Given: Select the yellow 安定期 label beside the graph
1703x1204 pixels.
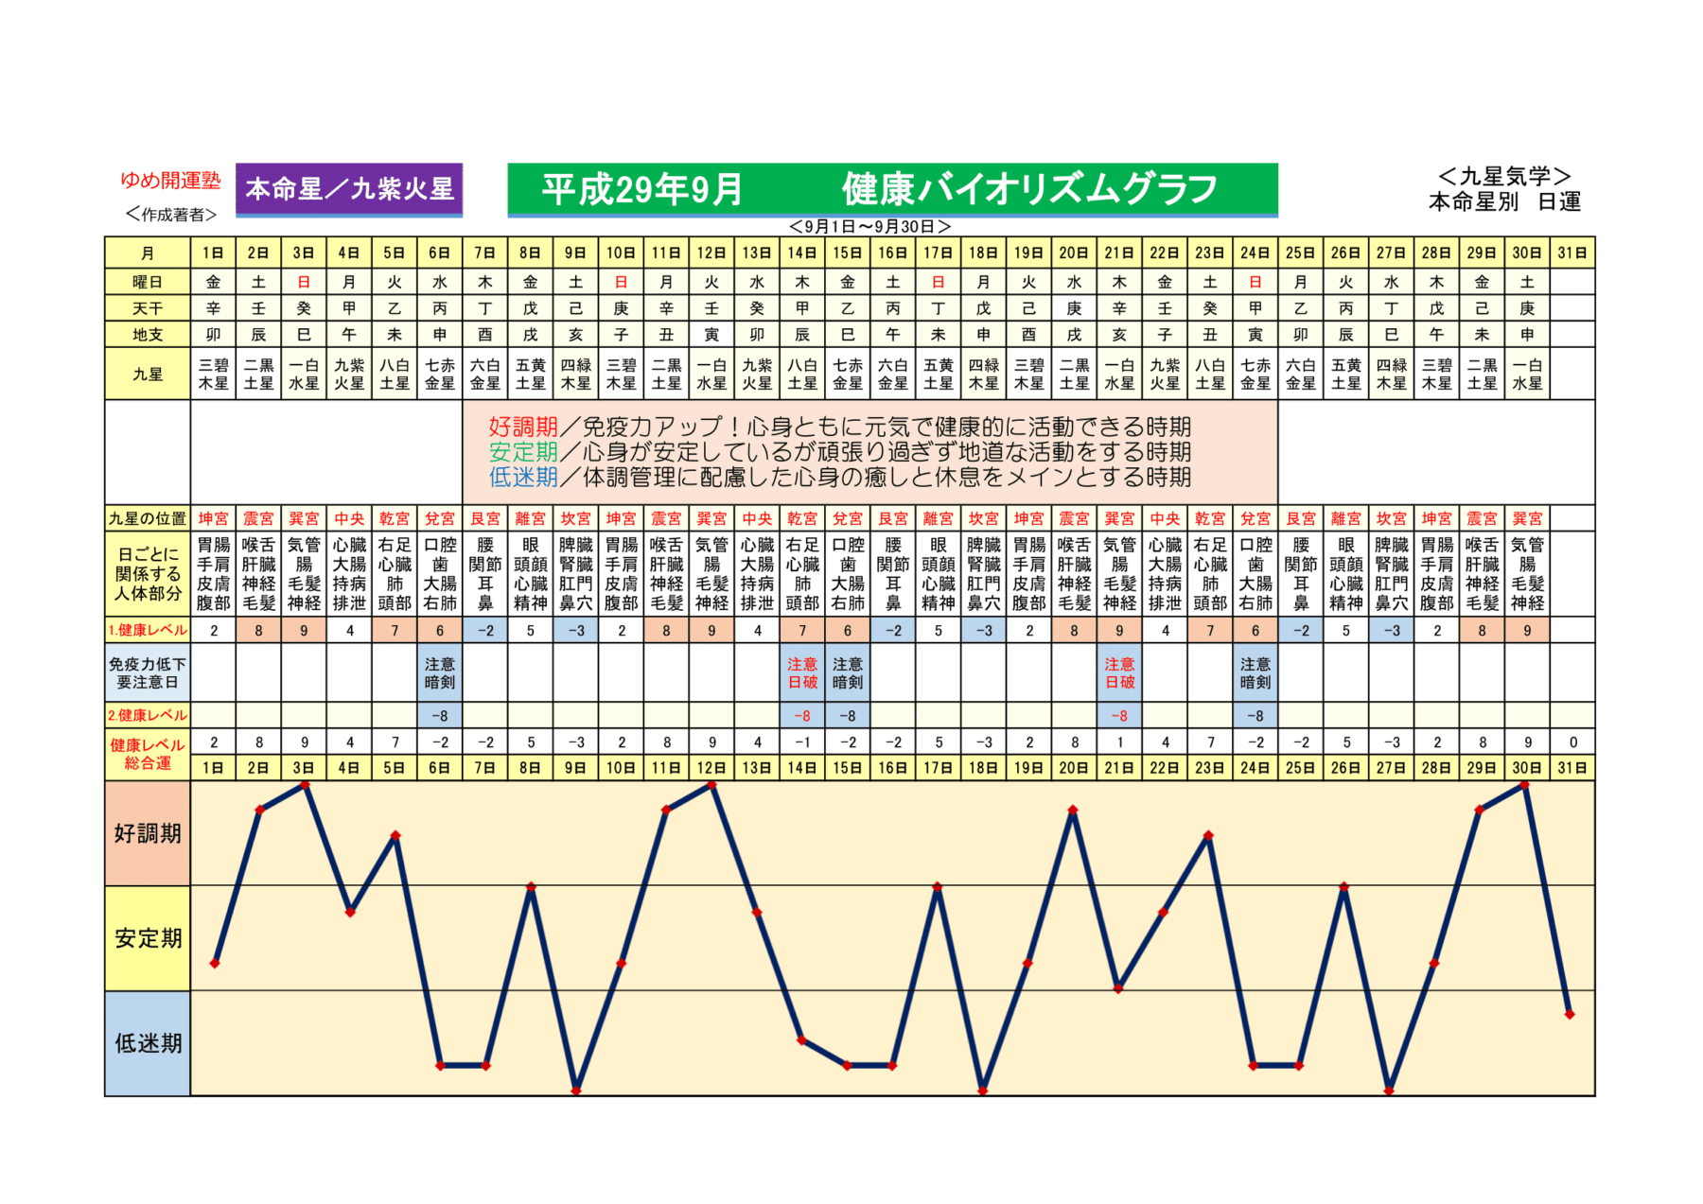Looking at the screenshot, I should tap(148, 938).
